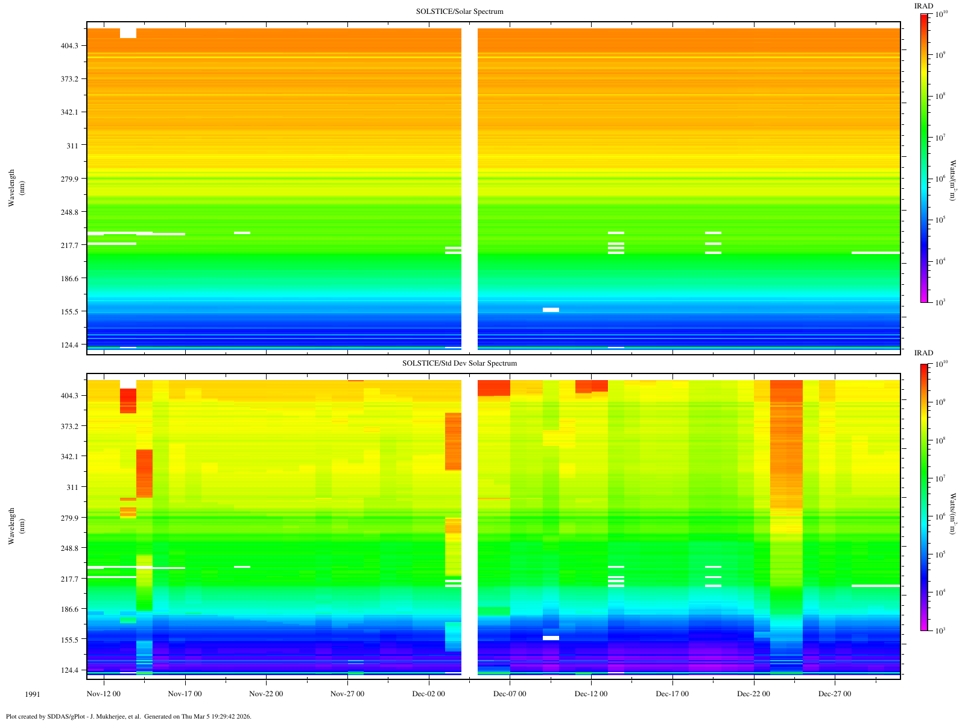The image size is (965, 724).
Task: Select the Dec-12 00 time axis label
Action: [591, 694]
